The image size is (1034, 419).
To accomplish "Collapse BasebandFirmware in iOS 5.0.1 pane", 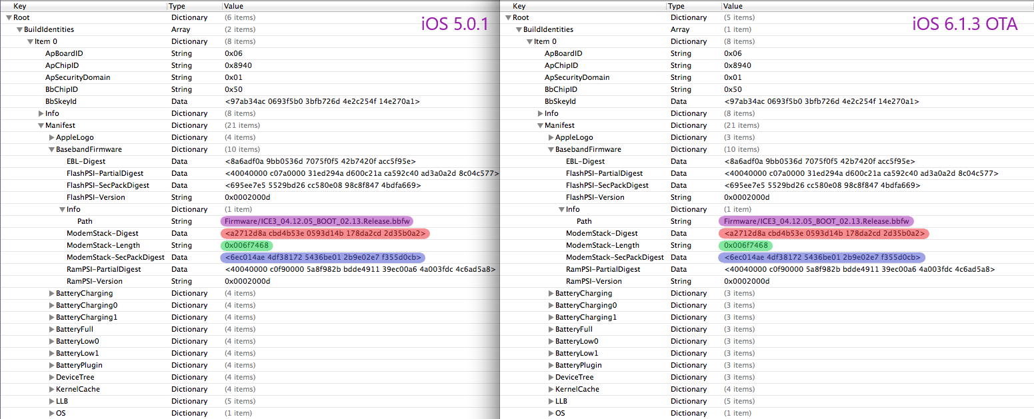I will [x=51, y=149].
